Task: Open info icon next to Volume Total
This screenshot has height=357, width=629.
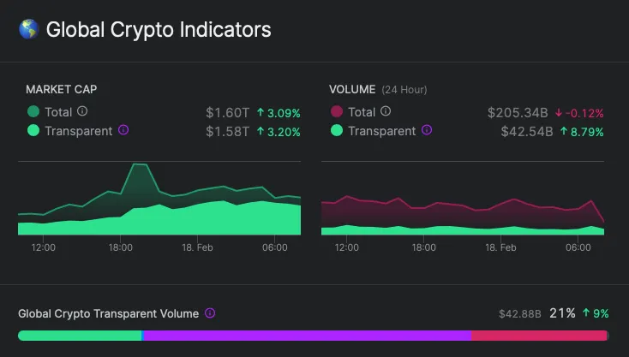Action: 386,111
